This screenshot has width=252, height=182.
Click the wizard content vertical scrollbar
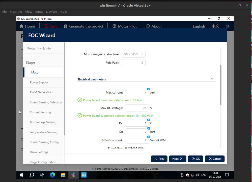coord(221,85)
